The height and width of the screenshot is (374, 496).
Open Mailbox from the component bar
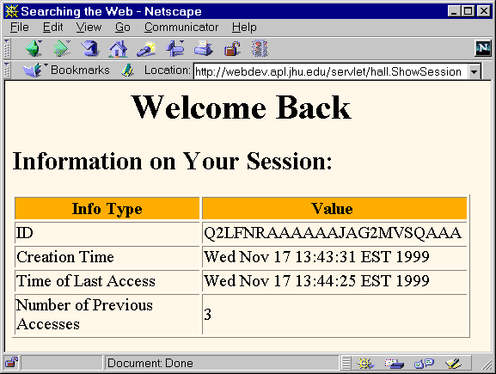pos(395,363)
